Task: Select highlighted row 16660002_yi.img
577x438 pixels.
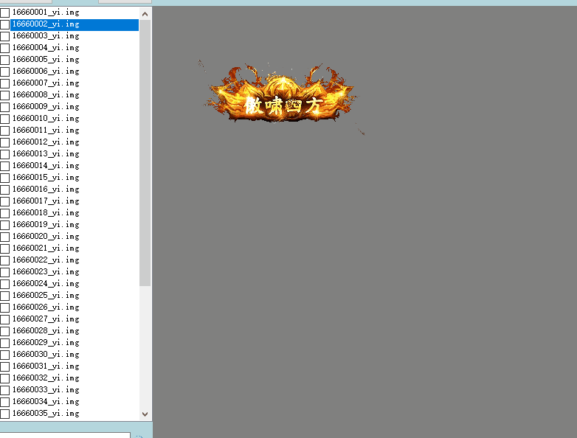Action: coord(75,24)
